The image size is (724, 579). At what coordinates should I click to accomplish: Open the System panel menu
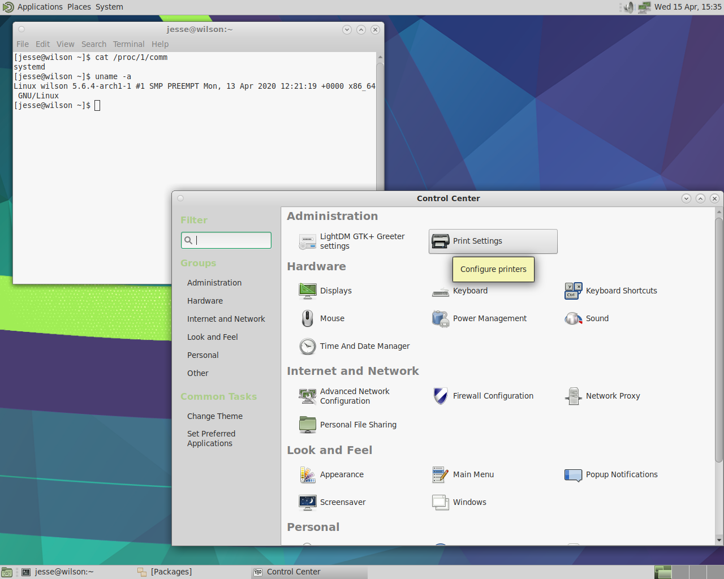109,7
